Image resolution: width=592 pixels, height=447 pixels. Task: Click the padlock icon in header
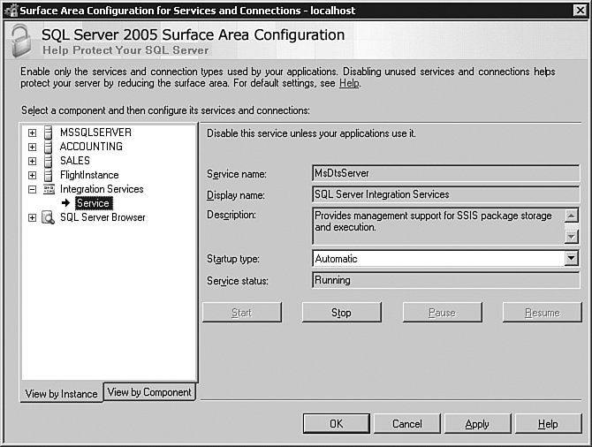(21, 41)
